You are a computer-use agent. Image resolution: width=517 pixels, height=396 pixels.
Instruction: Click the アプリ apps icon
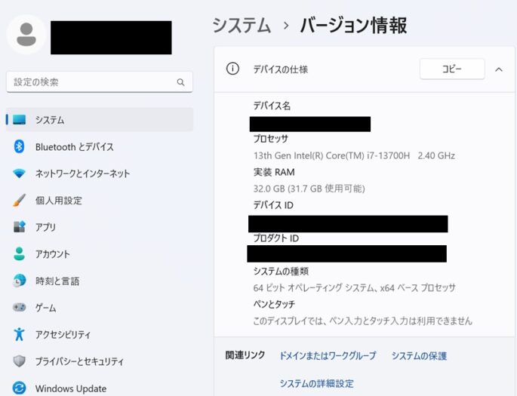[x=19, y=227]
